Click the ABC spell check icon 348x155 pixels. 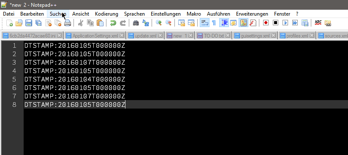[x=318, y=23]
